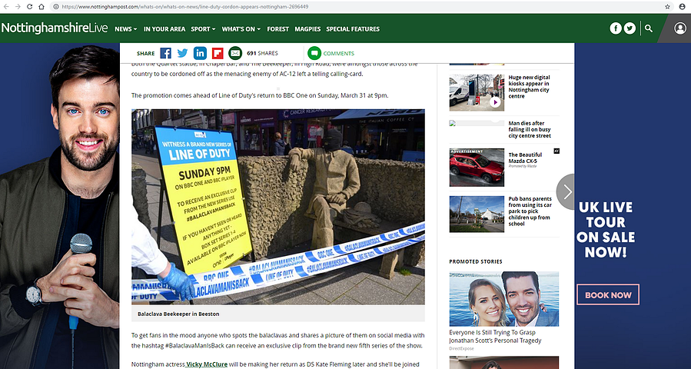Viewport: 691px width, 369px height.
Task: Visit the site's Facebook page in the header
Action: click(616, 28)
